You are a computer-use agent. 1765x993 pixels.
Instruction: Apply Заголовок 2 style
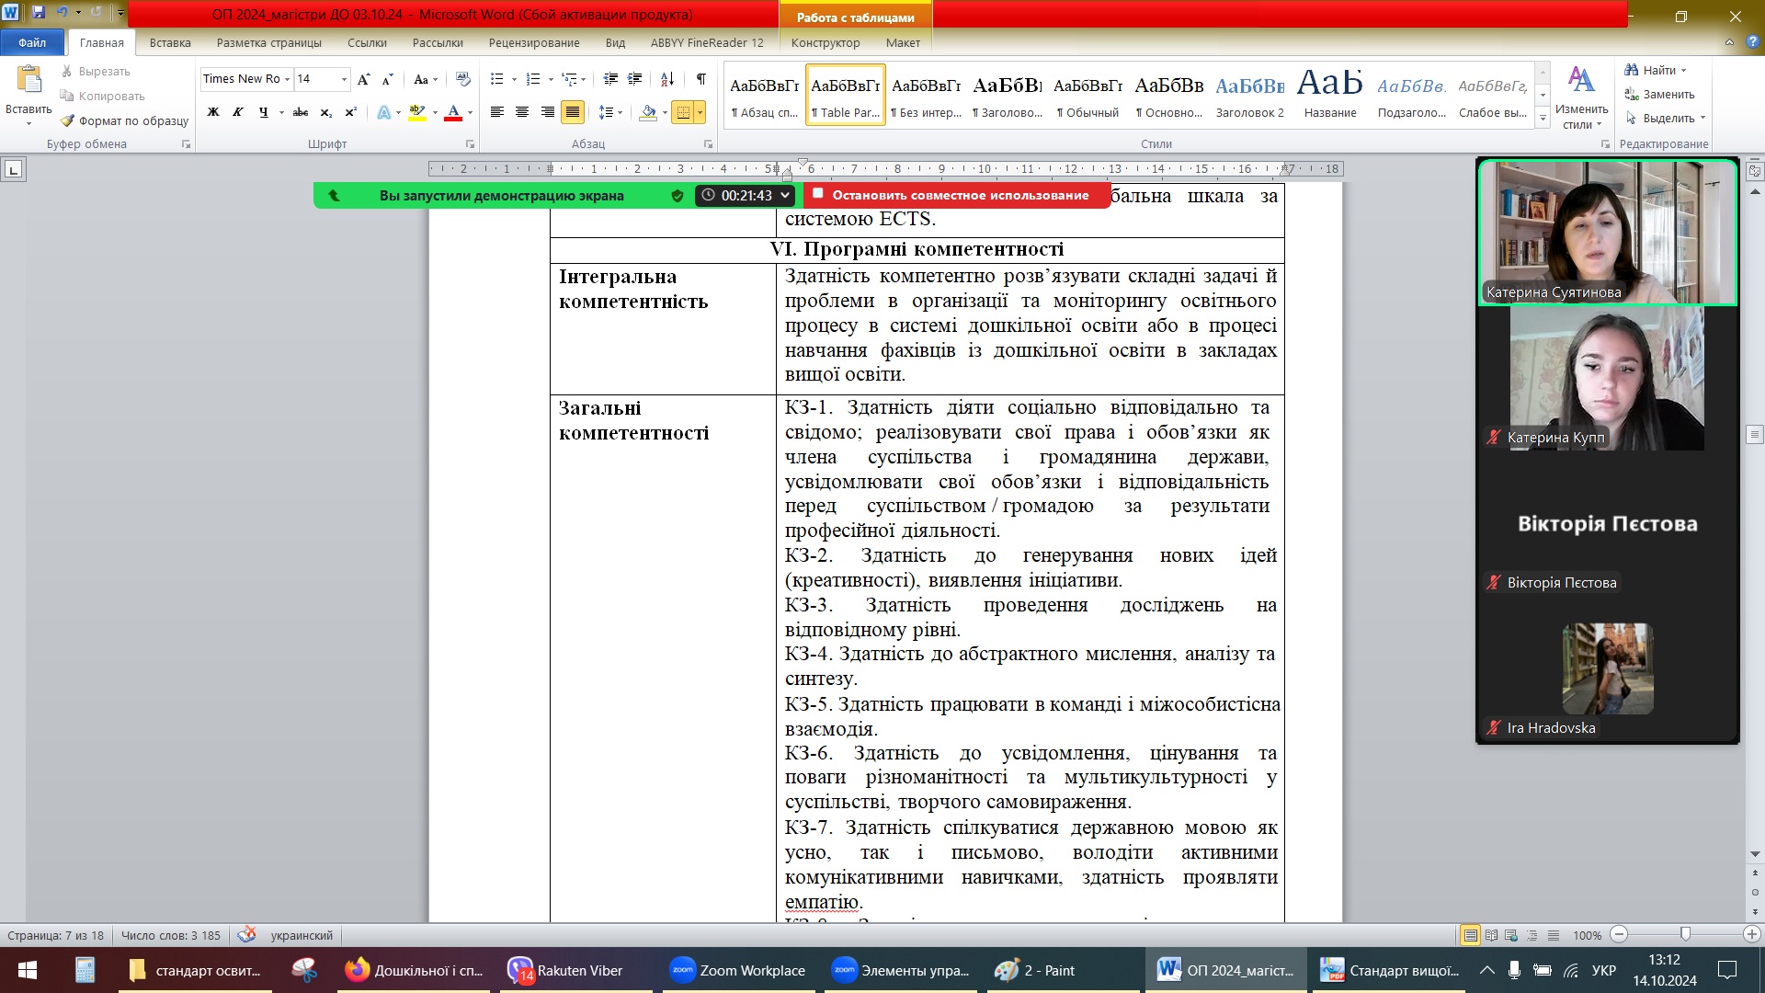coord(1249,94)
